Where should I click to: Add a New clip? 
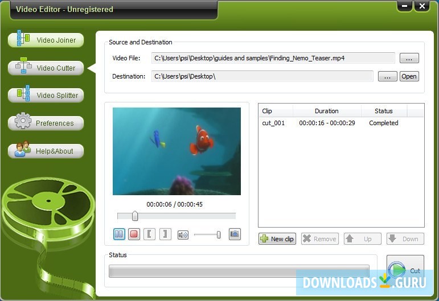(x=277, y=239)
